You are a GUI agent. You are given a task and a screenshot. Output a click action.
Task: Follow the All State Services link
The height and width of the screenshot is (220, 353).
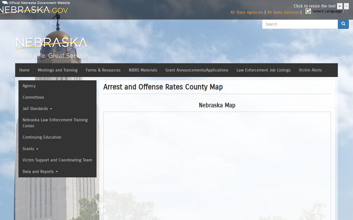(283, 12)
